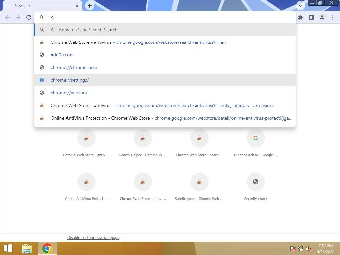Viewport: 340px width, 255px height.
Task: Click the magnifier icon in the first suggestion
Action: coord(42,30)
